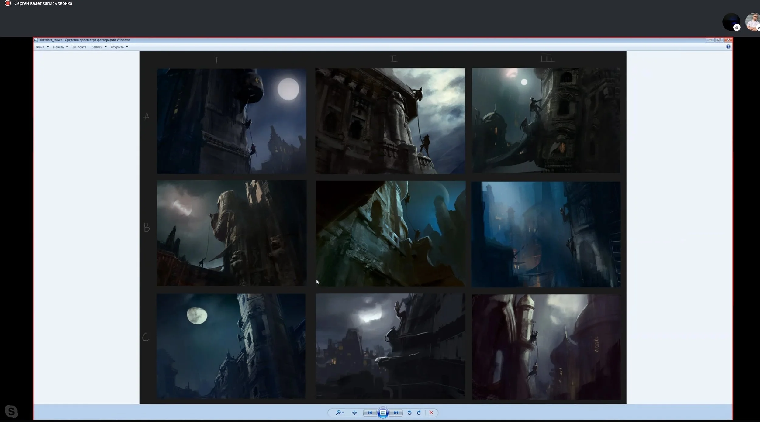
Task: Expand the Открыть menu
Action: [x=119, y=47]
